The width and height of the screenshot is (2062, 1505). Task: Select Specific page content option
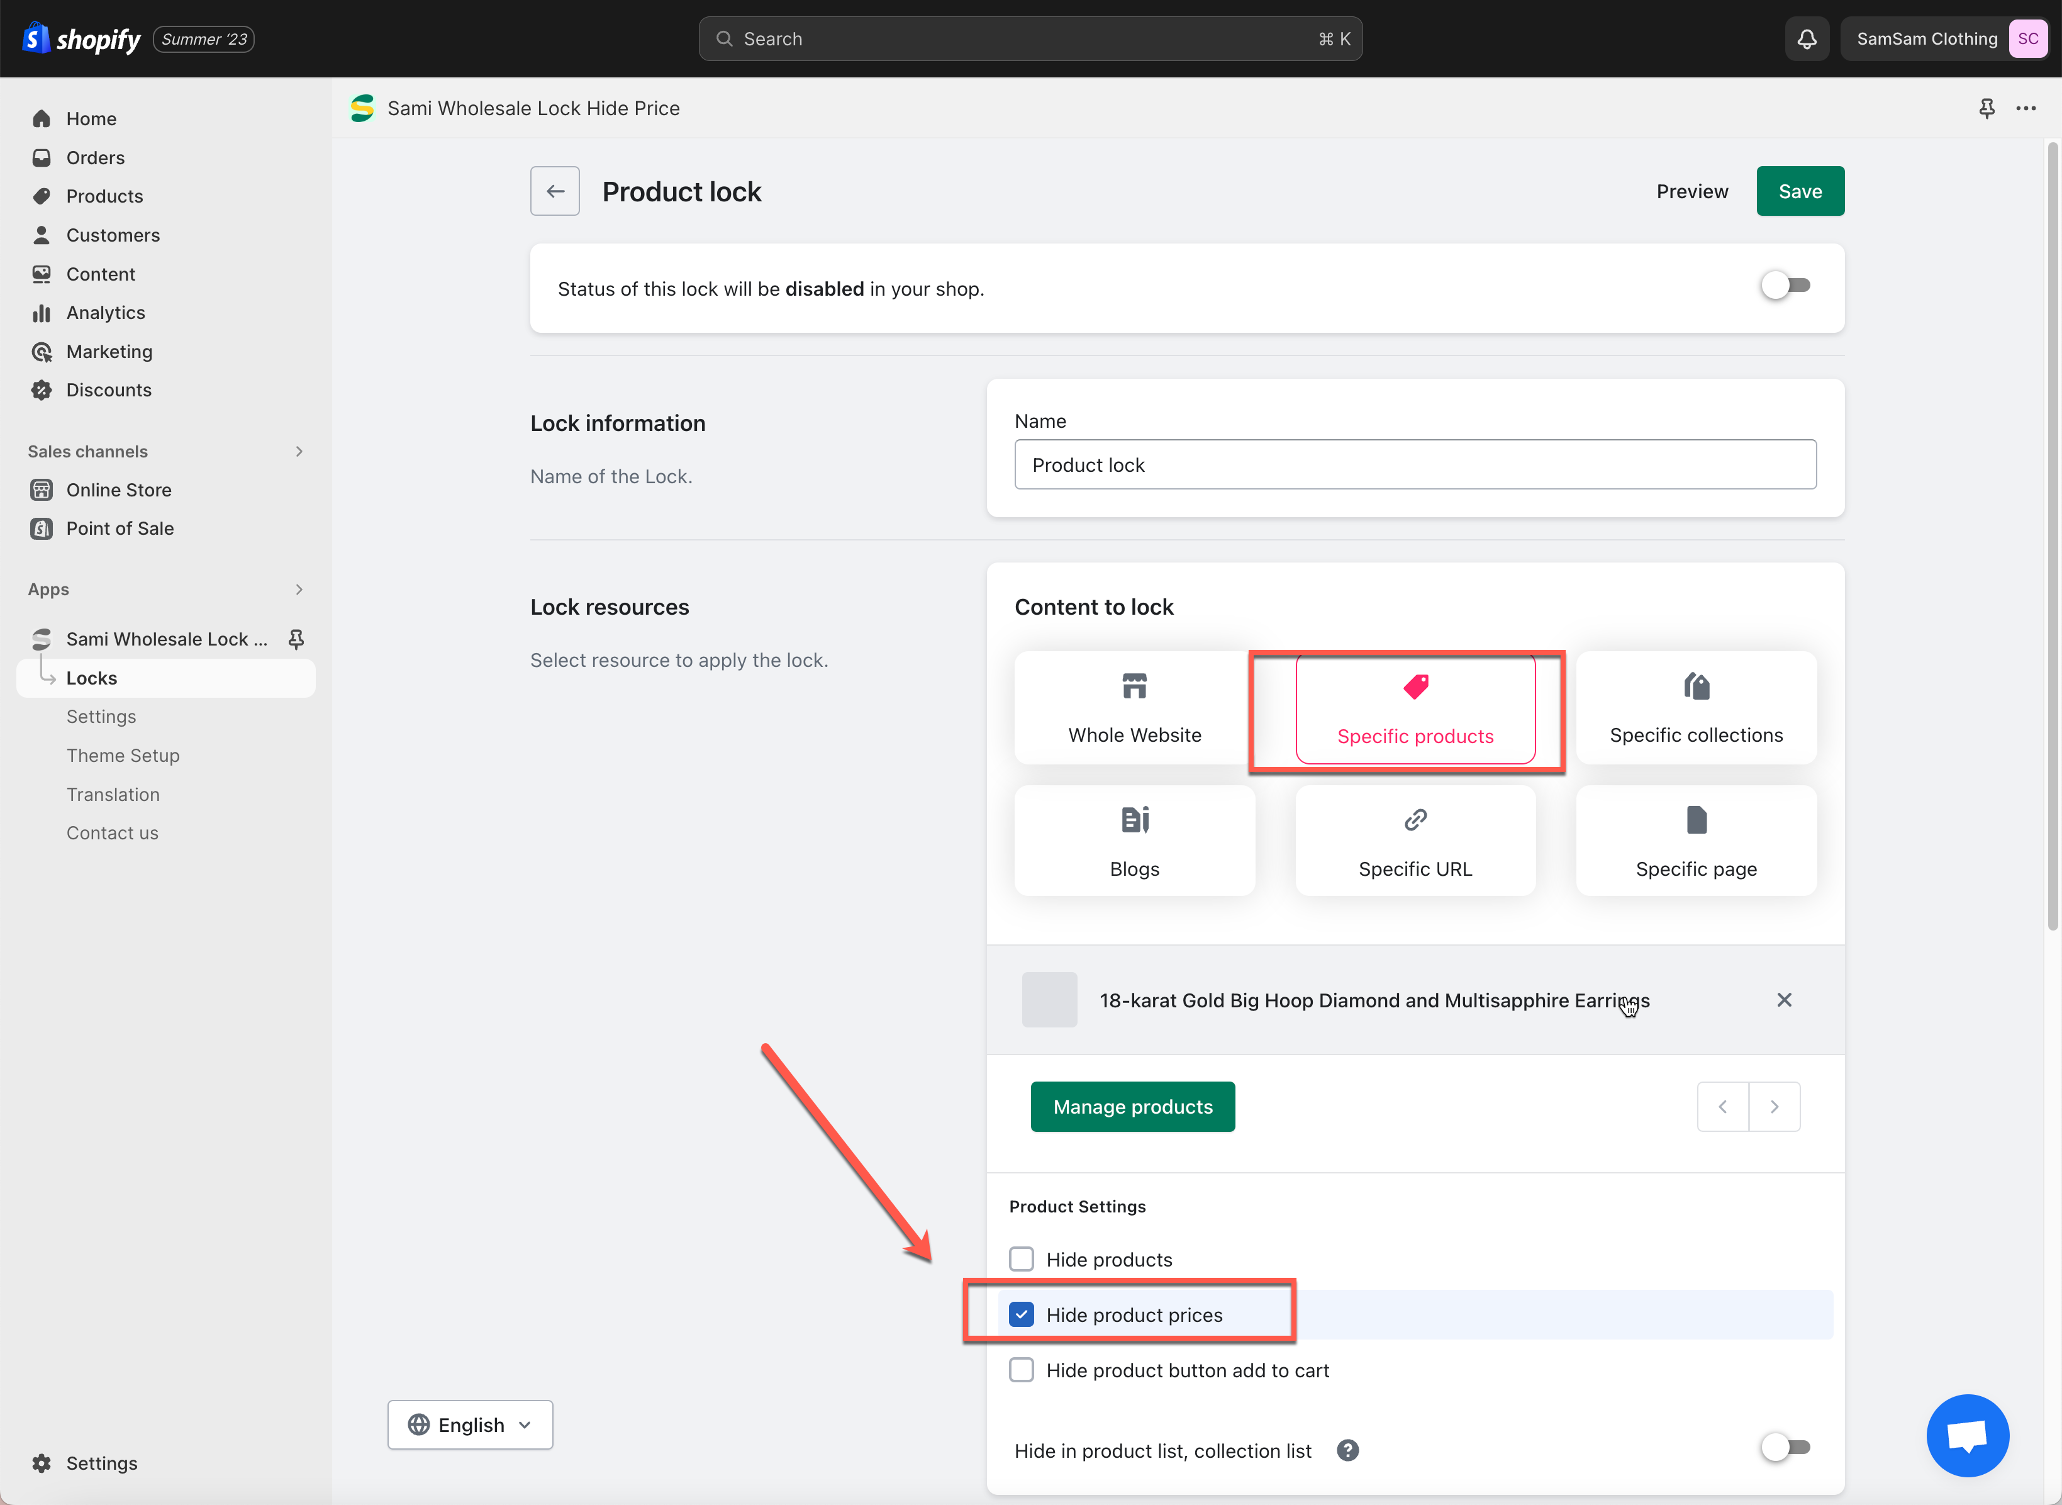point(1696,842)
